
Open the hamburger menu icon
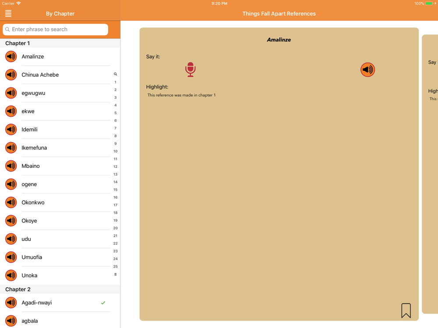[8, 14]
